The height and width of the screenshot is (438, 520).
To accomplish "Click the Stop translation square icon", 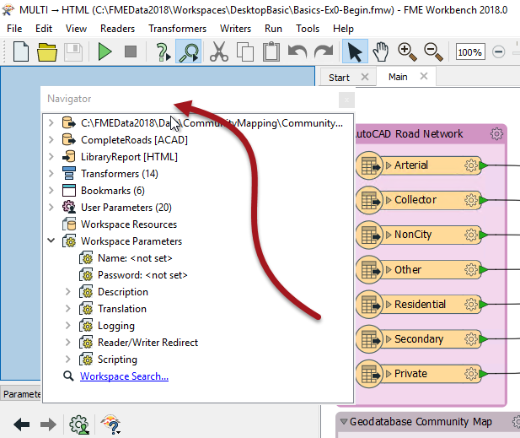I will 131,51.
